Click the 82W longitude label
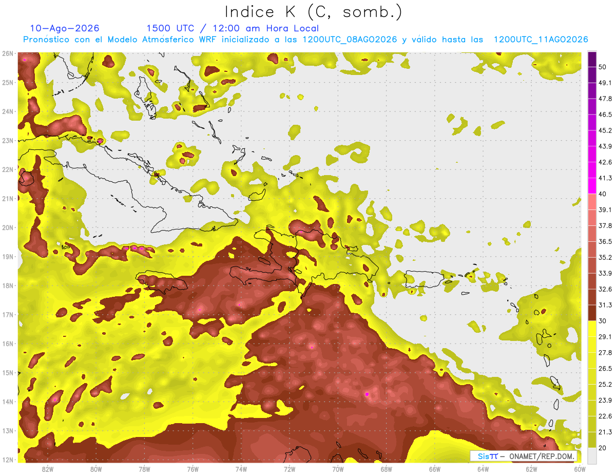 click(48, 469)
